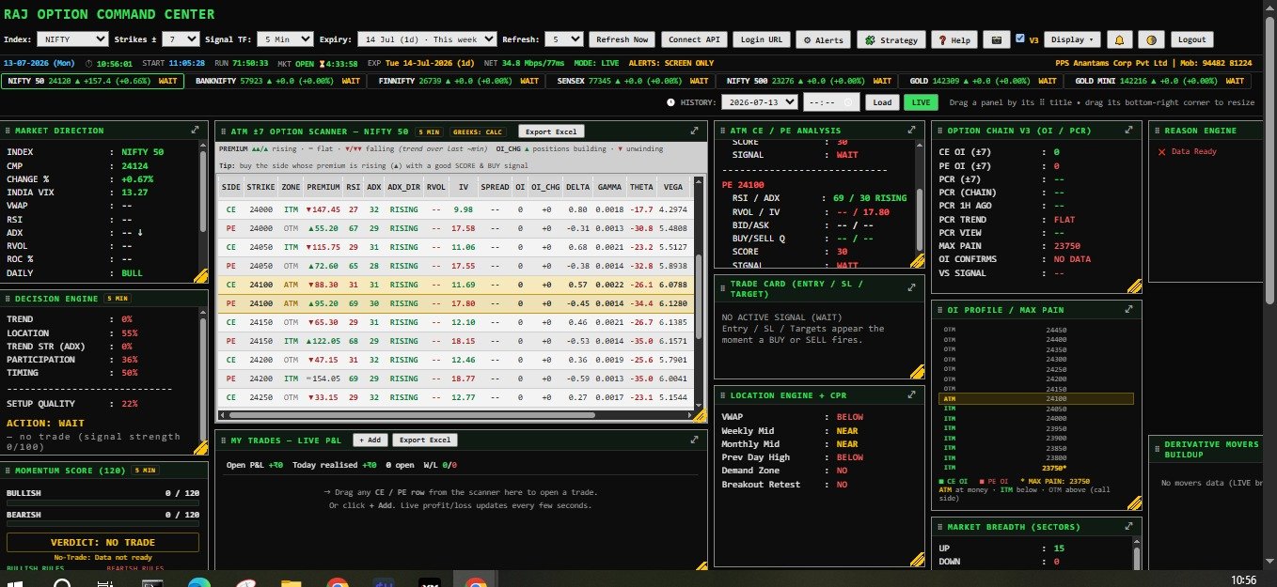Maximize the ATM CE / PE Analysis panel
1277x587 pixels.
click(910, 131)
